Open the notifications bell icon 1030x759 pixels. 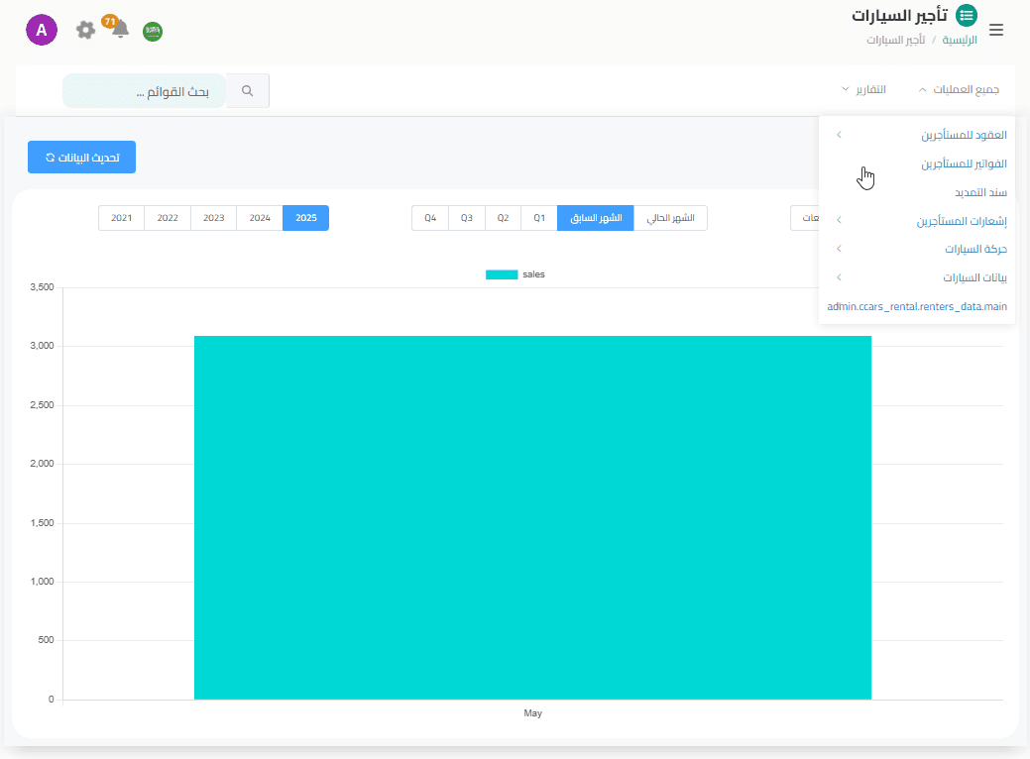coord(120,30)
